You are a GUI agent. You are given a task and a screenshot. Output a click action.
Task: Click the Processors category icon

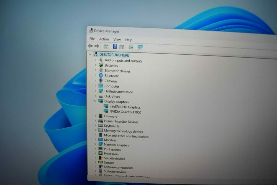(x=100, y=153)
